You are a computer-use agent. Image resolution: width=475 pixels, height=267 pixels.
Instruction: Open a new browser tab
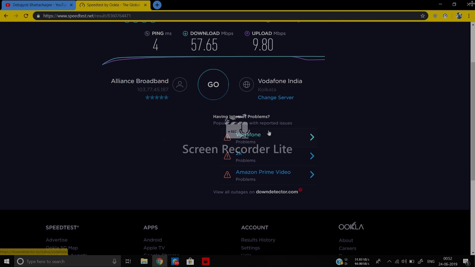(157, 5)
